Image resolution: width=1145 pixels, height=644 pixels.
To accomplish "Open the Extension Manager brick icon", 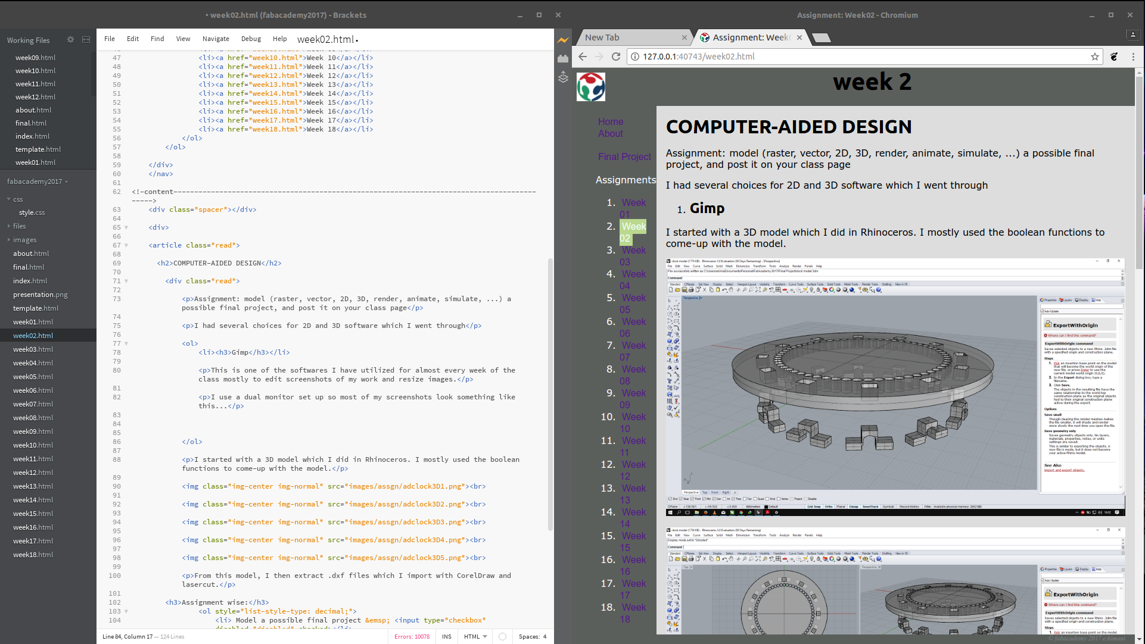I will tap(563, 58).
